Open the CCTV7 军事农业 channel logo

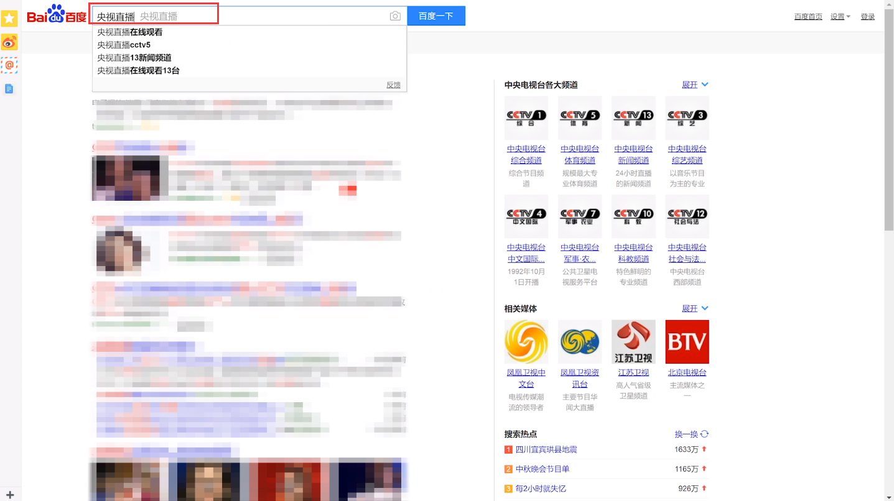pyautogui.click(x=580, y=216)
